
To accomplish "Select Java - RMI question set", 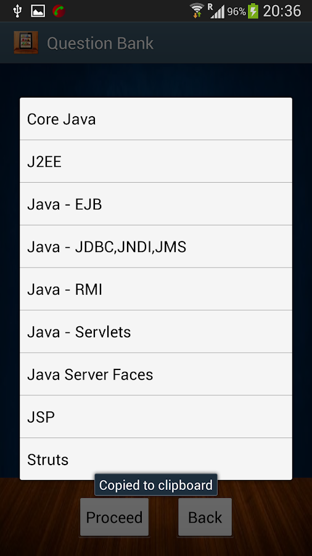I will click(156, 289).
